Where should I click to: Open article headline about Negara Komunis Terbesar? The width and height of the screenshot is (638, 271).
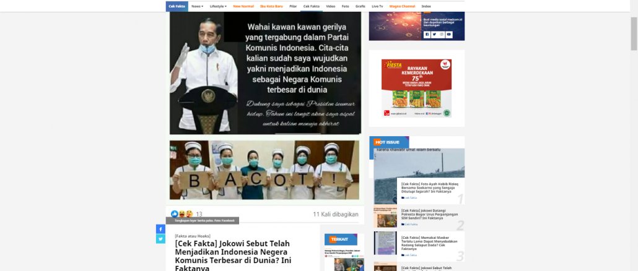point(233,256)
